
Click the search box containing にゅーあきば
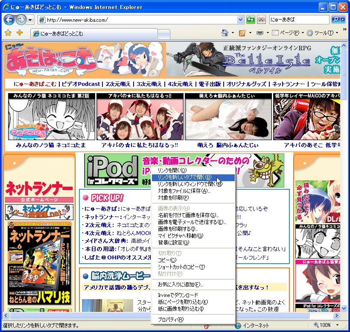(x=299, y=20)
